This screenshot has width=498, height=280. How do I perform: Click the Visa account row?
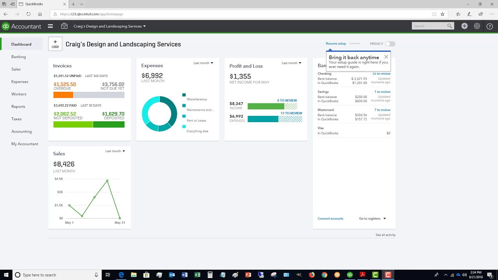354,131
